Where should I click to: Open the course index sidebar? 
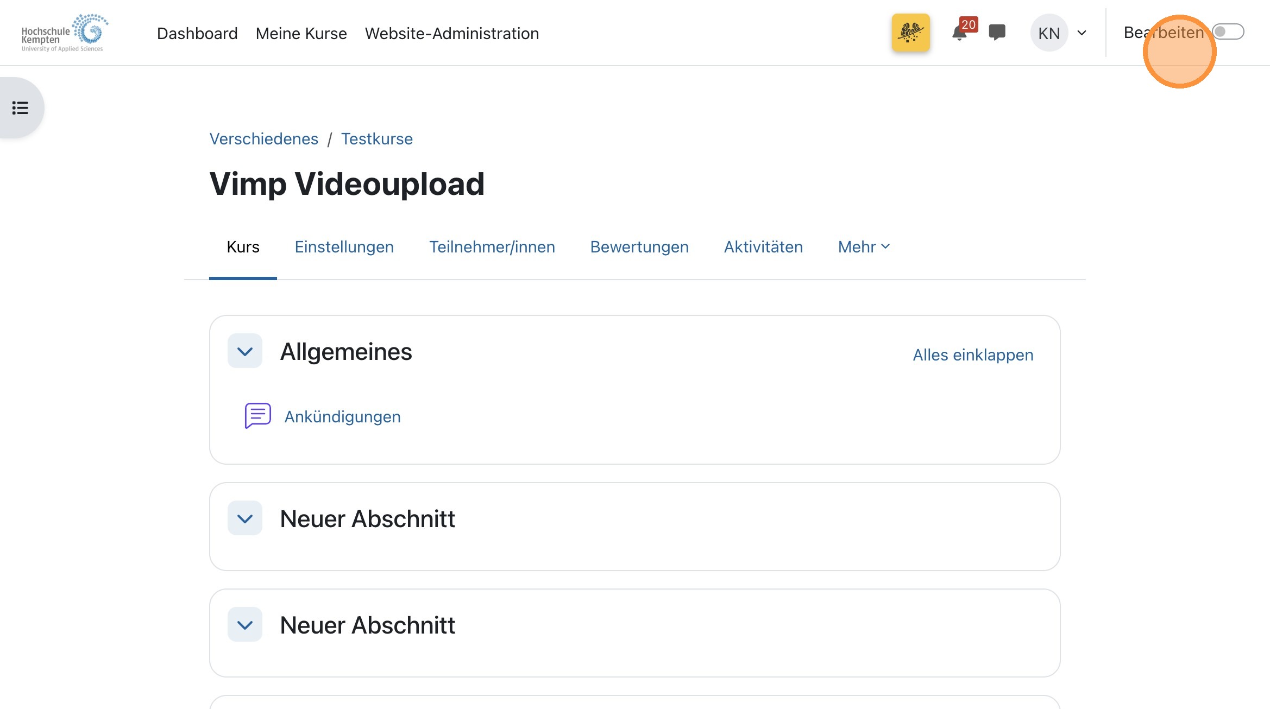[20, 107]
